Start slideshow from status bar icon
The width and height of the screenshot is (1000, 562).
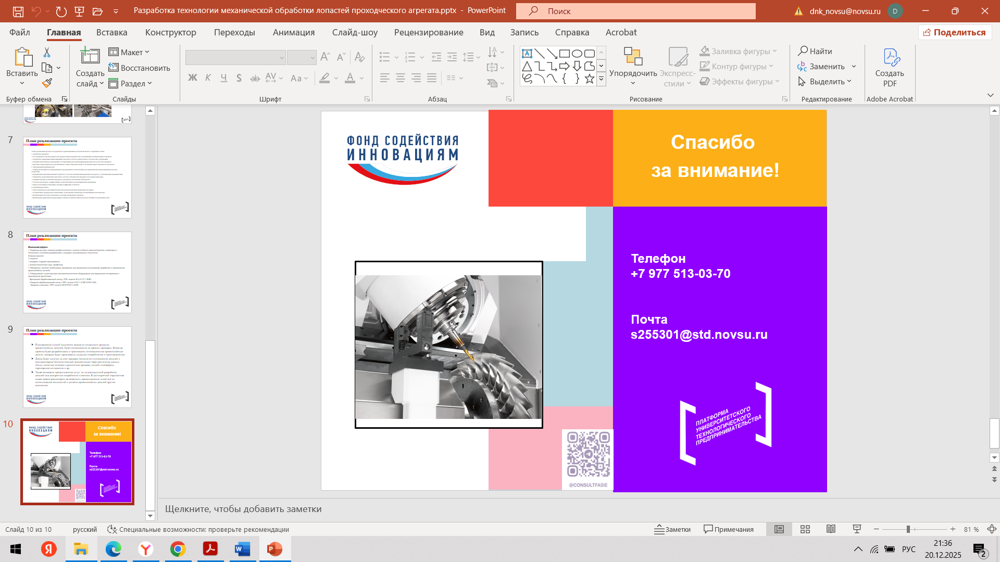(x=857, y=529)
